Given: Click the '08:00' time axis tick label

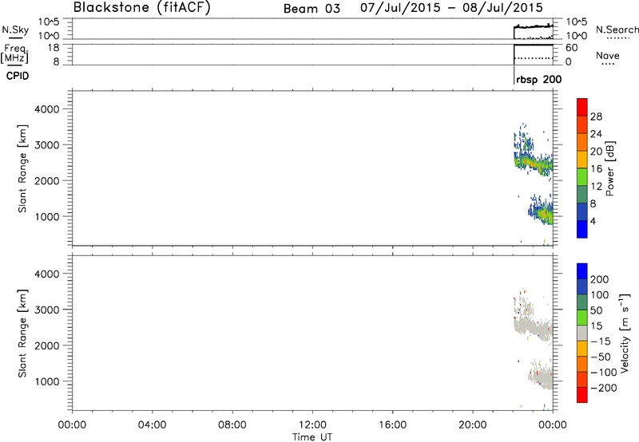Looking at the screenshot, I should click(232, 425).
